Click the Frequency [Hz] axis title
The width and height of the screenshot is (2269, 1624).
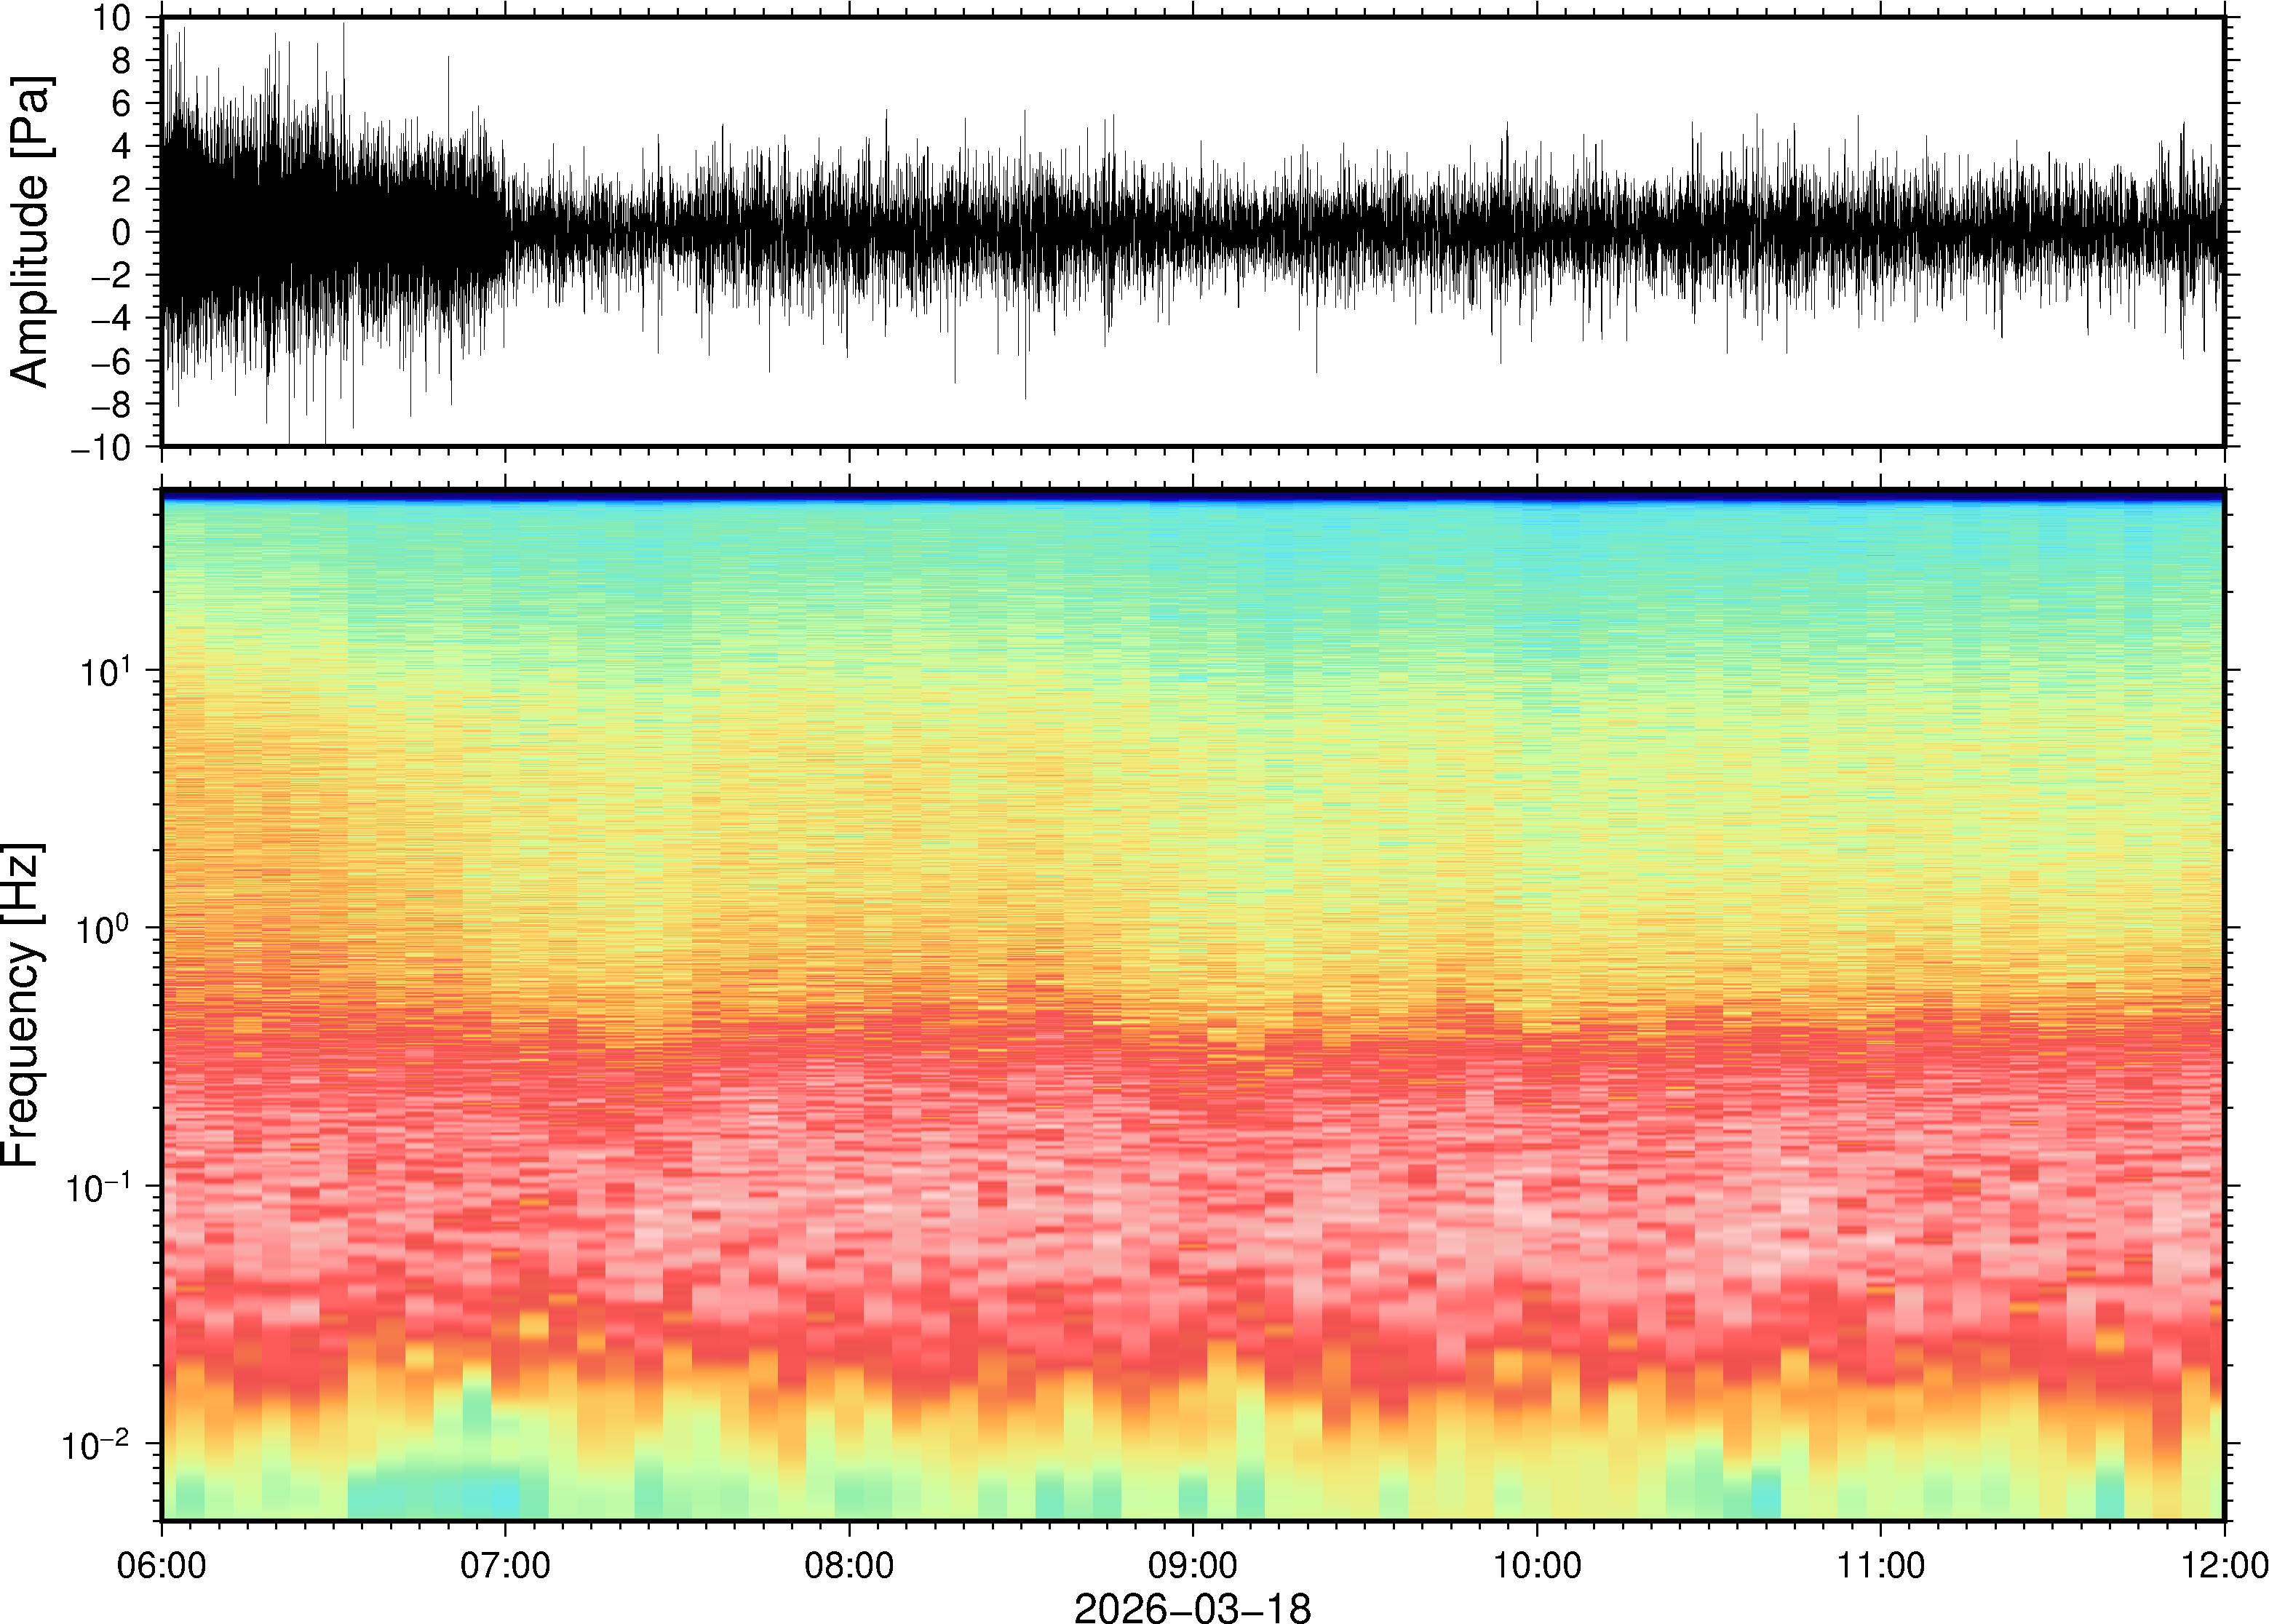pos(22,1005)
